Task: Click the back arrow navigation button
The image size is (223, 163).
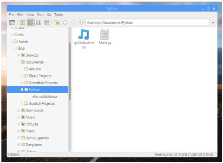Action: point(65,23)
